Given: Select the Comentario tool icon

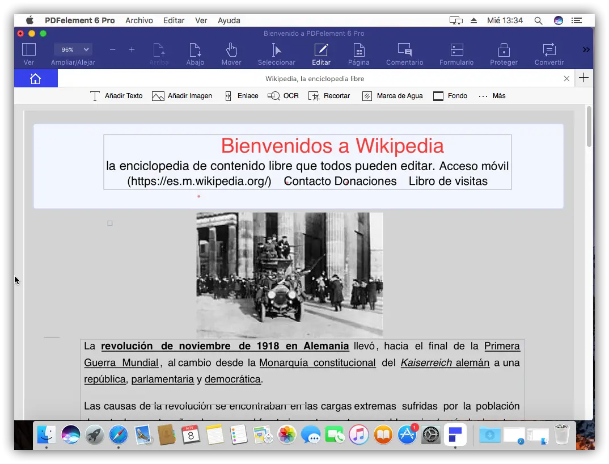Looking at the screenshot, I should pyautogui.click(x=404, y=50).
